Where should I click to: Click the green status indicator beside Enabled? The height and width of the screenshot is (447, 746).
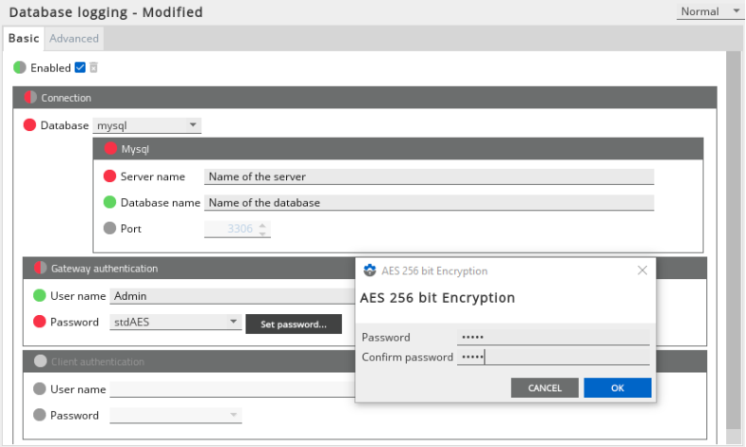[x=20, y=67]
